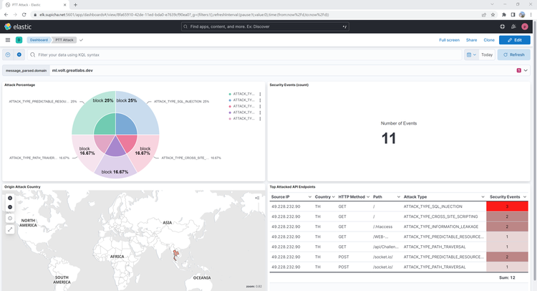Open Source IP column sort options

coord(309,196)
